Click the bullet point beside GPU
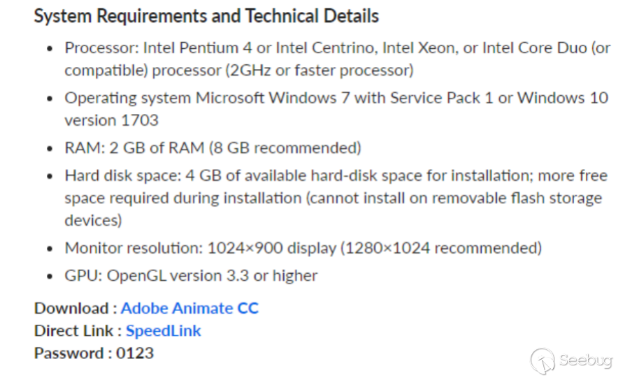 pyautogui.click(x=49, y=277)
